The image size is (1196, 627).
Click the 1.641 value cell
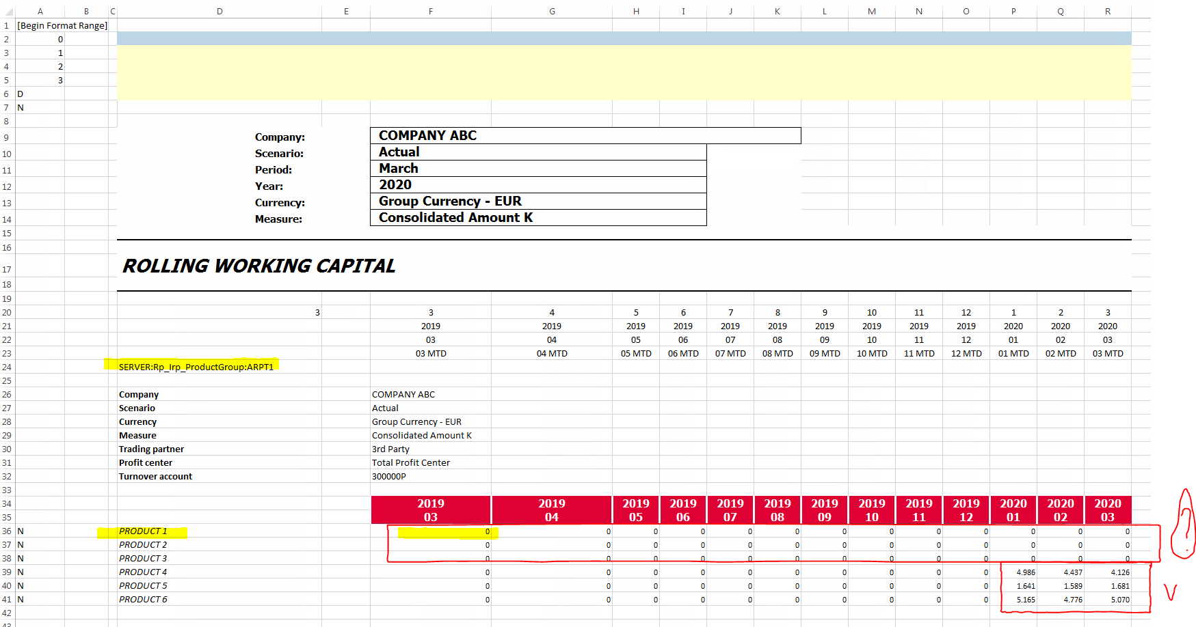point(1026,586)
